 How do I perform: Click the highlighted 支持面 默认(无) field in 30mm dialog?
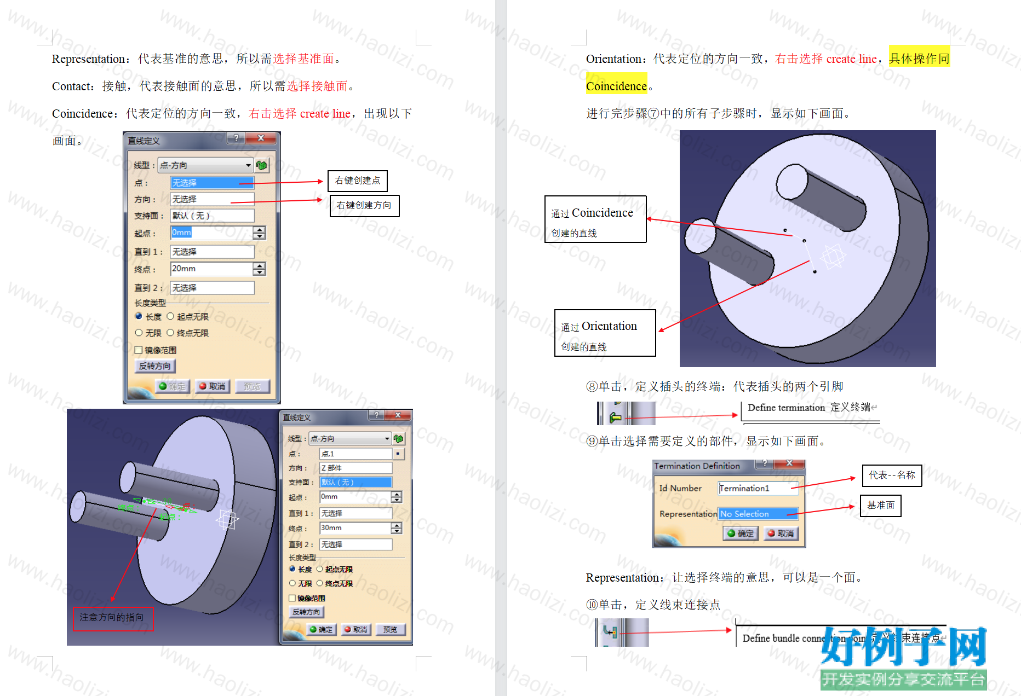(x=355, y=482)
